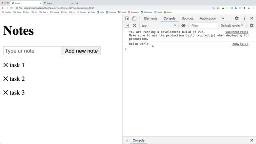Open the Music bookmark
This screenshot has height=144, width=256.
[x=168, y=12]
